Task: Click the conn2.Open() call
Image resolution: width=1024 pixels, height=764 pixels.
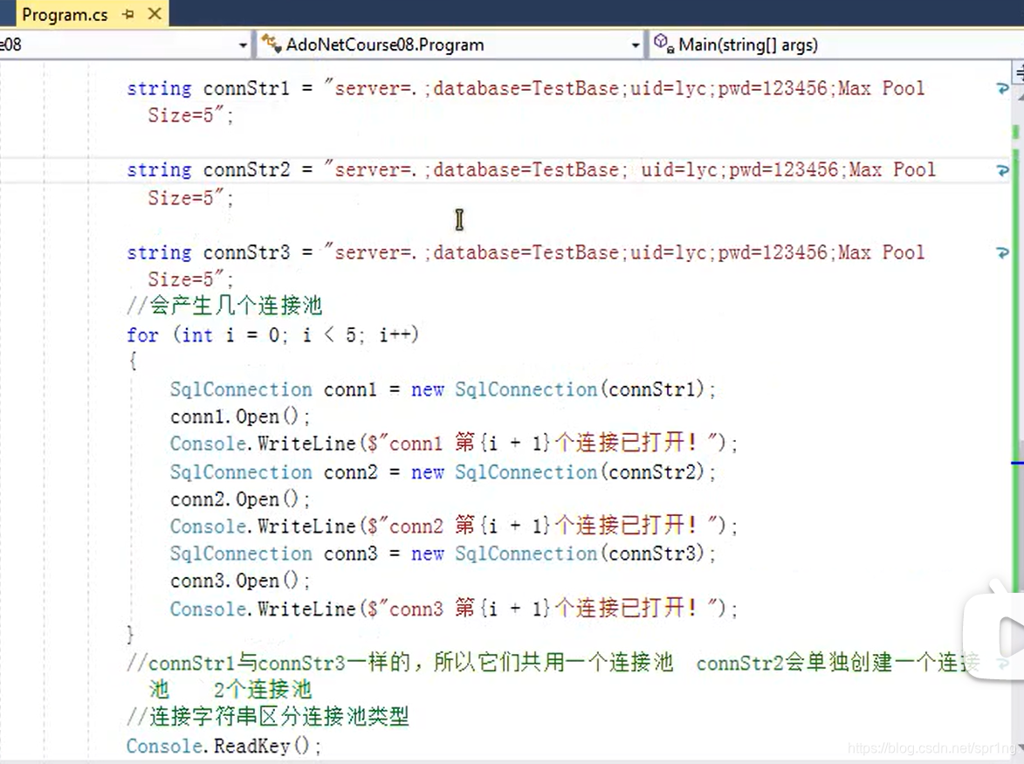Action: pyautogui.click(x=240, y=499)
